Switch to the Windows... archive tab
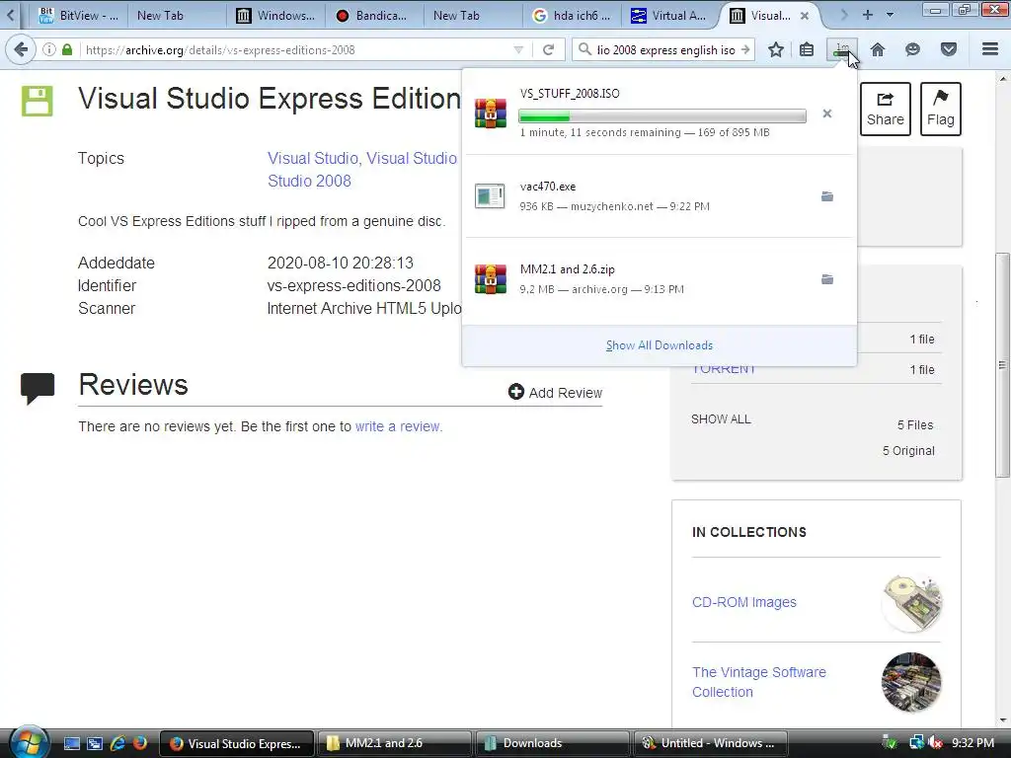The height and width of the screenshot is (758, 1011). (275, 16)
